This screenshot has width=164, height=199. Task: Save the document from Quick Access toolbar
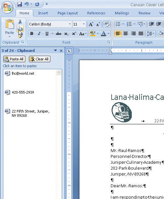pos(20,4)
